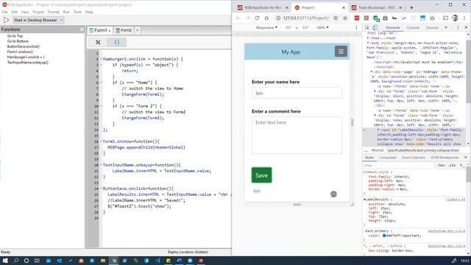
Task: Toggle the :hov element state button
Action: (x=441, y=166)
